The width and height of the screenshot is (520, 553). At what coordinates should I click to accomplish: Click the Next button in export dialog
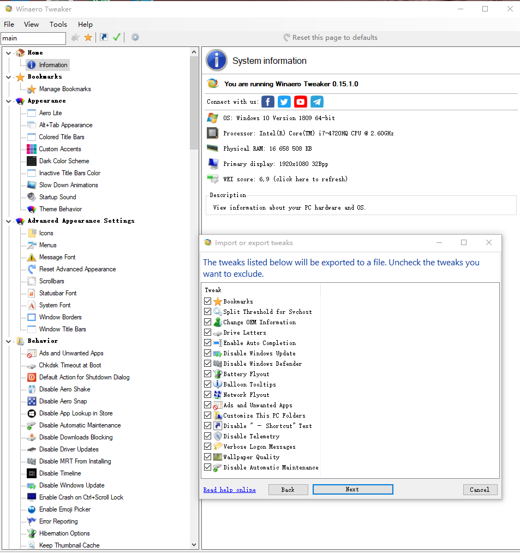pos(352,489)
